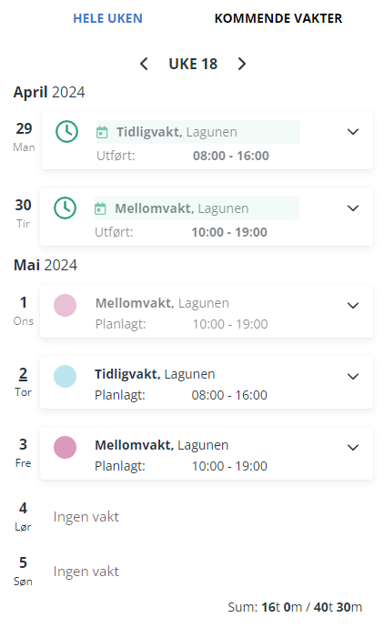
Task: Click light blue circle for Thursday shift
Action: coord(65,376)
